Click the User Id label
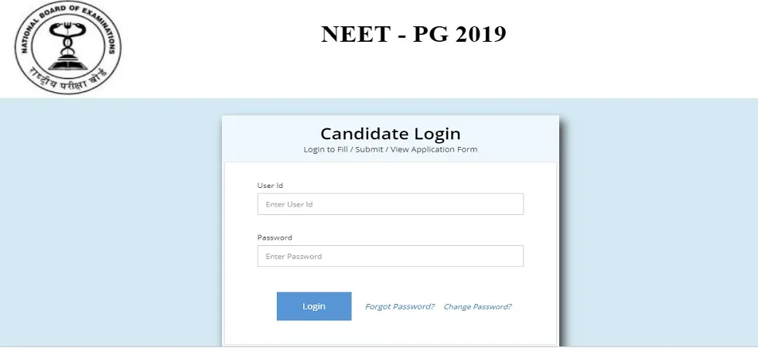 270,186
